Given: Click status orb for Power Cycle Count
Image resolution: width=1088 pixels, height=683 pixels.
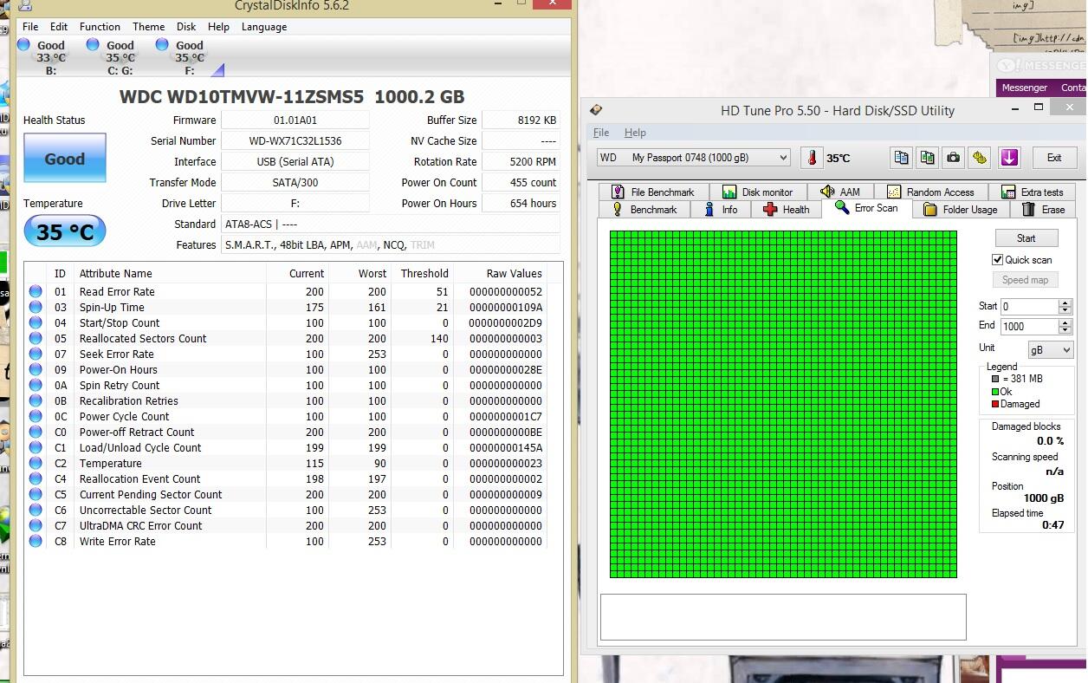Looking at the screenshot, I should point(36,417).
